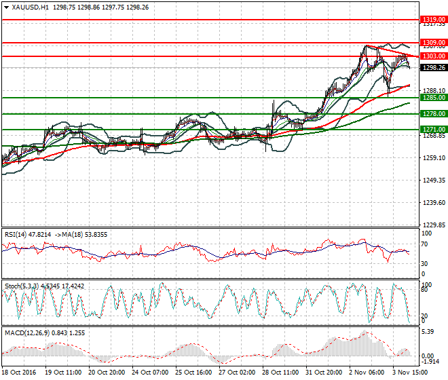The image size is (448, 380).
Task: Click the 25 Oct 16:00 time label
Action: [193, 373]
